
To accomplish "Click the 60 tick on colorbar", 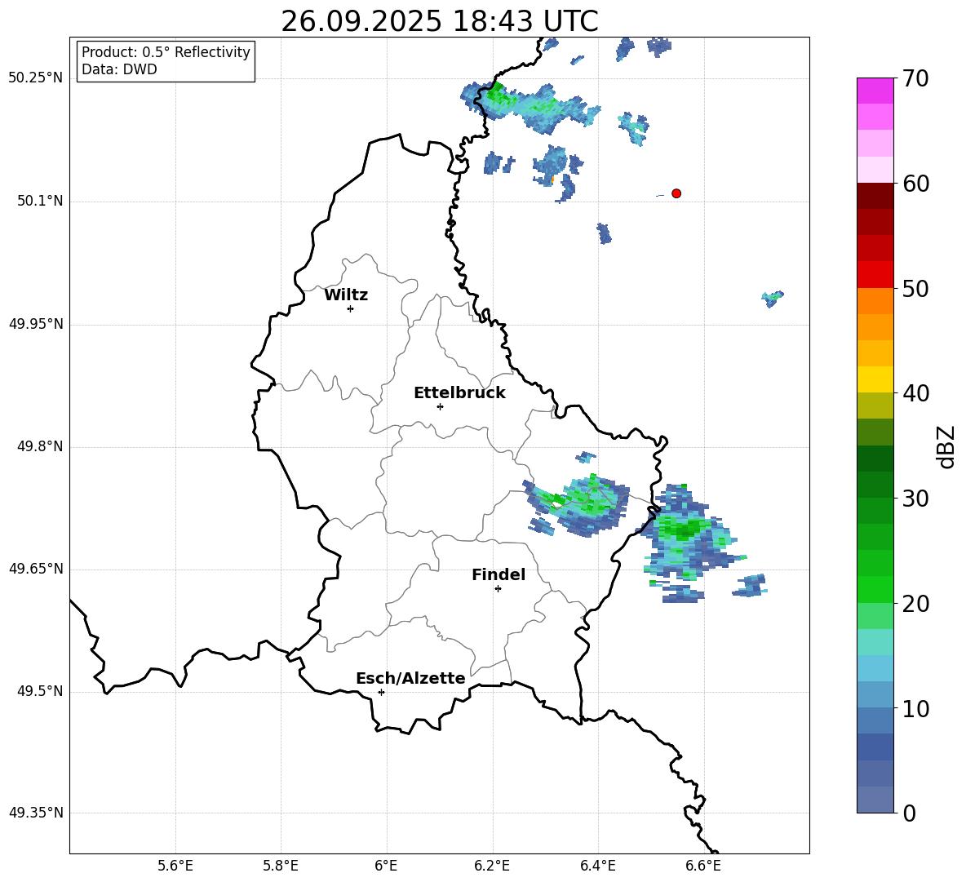I will coord(915,184).
